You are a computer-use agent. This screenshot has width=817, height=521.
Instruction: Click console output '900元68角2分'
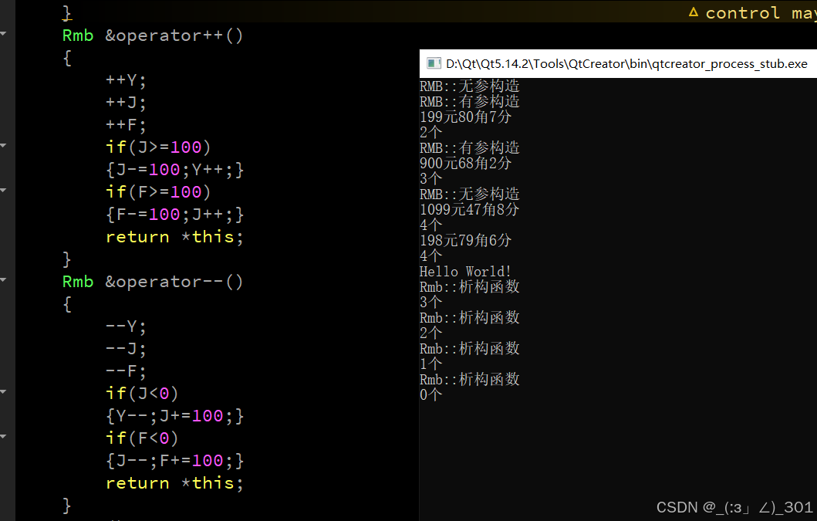[465, 163]
